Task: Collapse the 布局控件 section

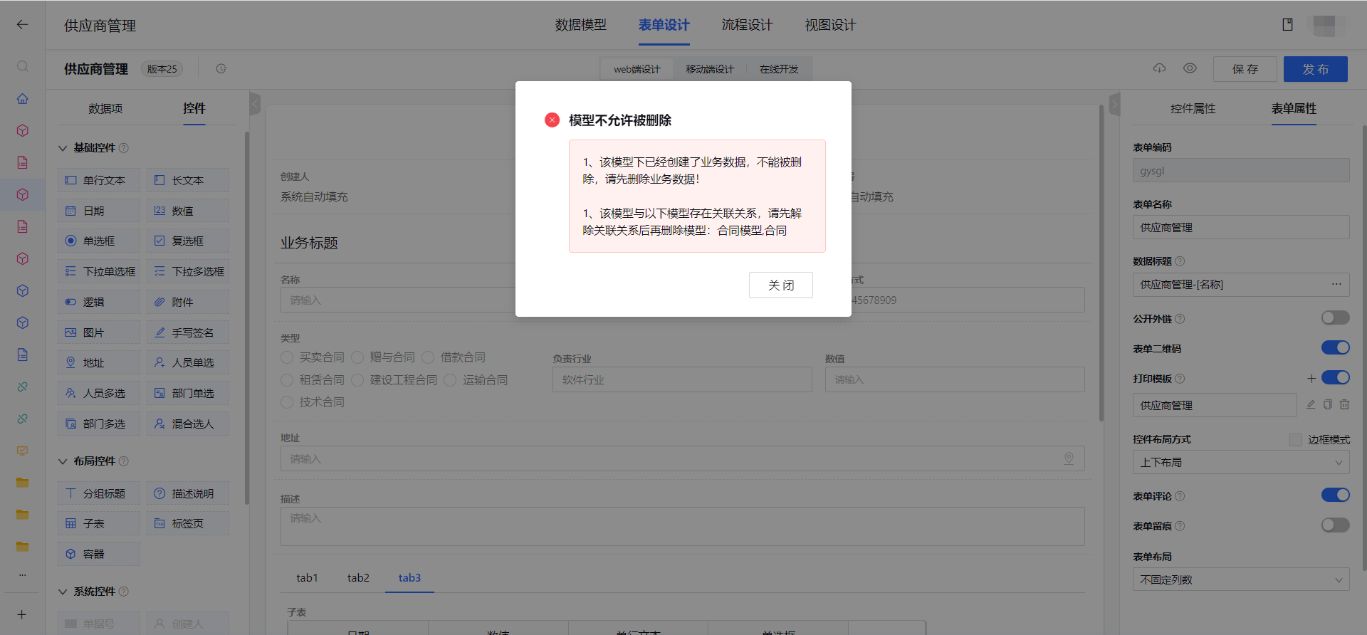Action: (x=63, y=461)
